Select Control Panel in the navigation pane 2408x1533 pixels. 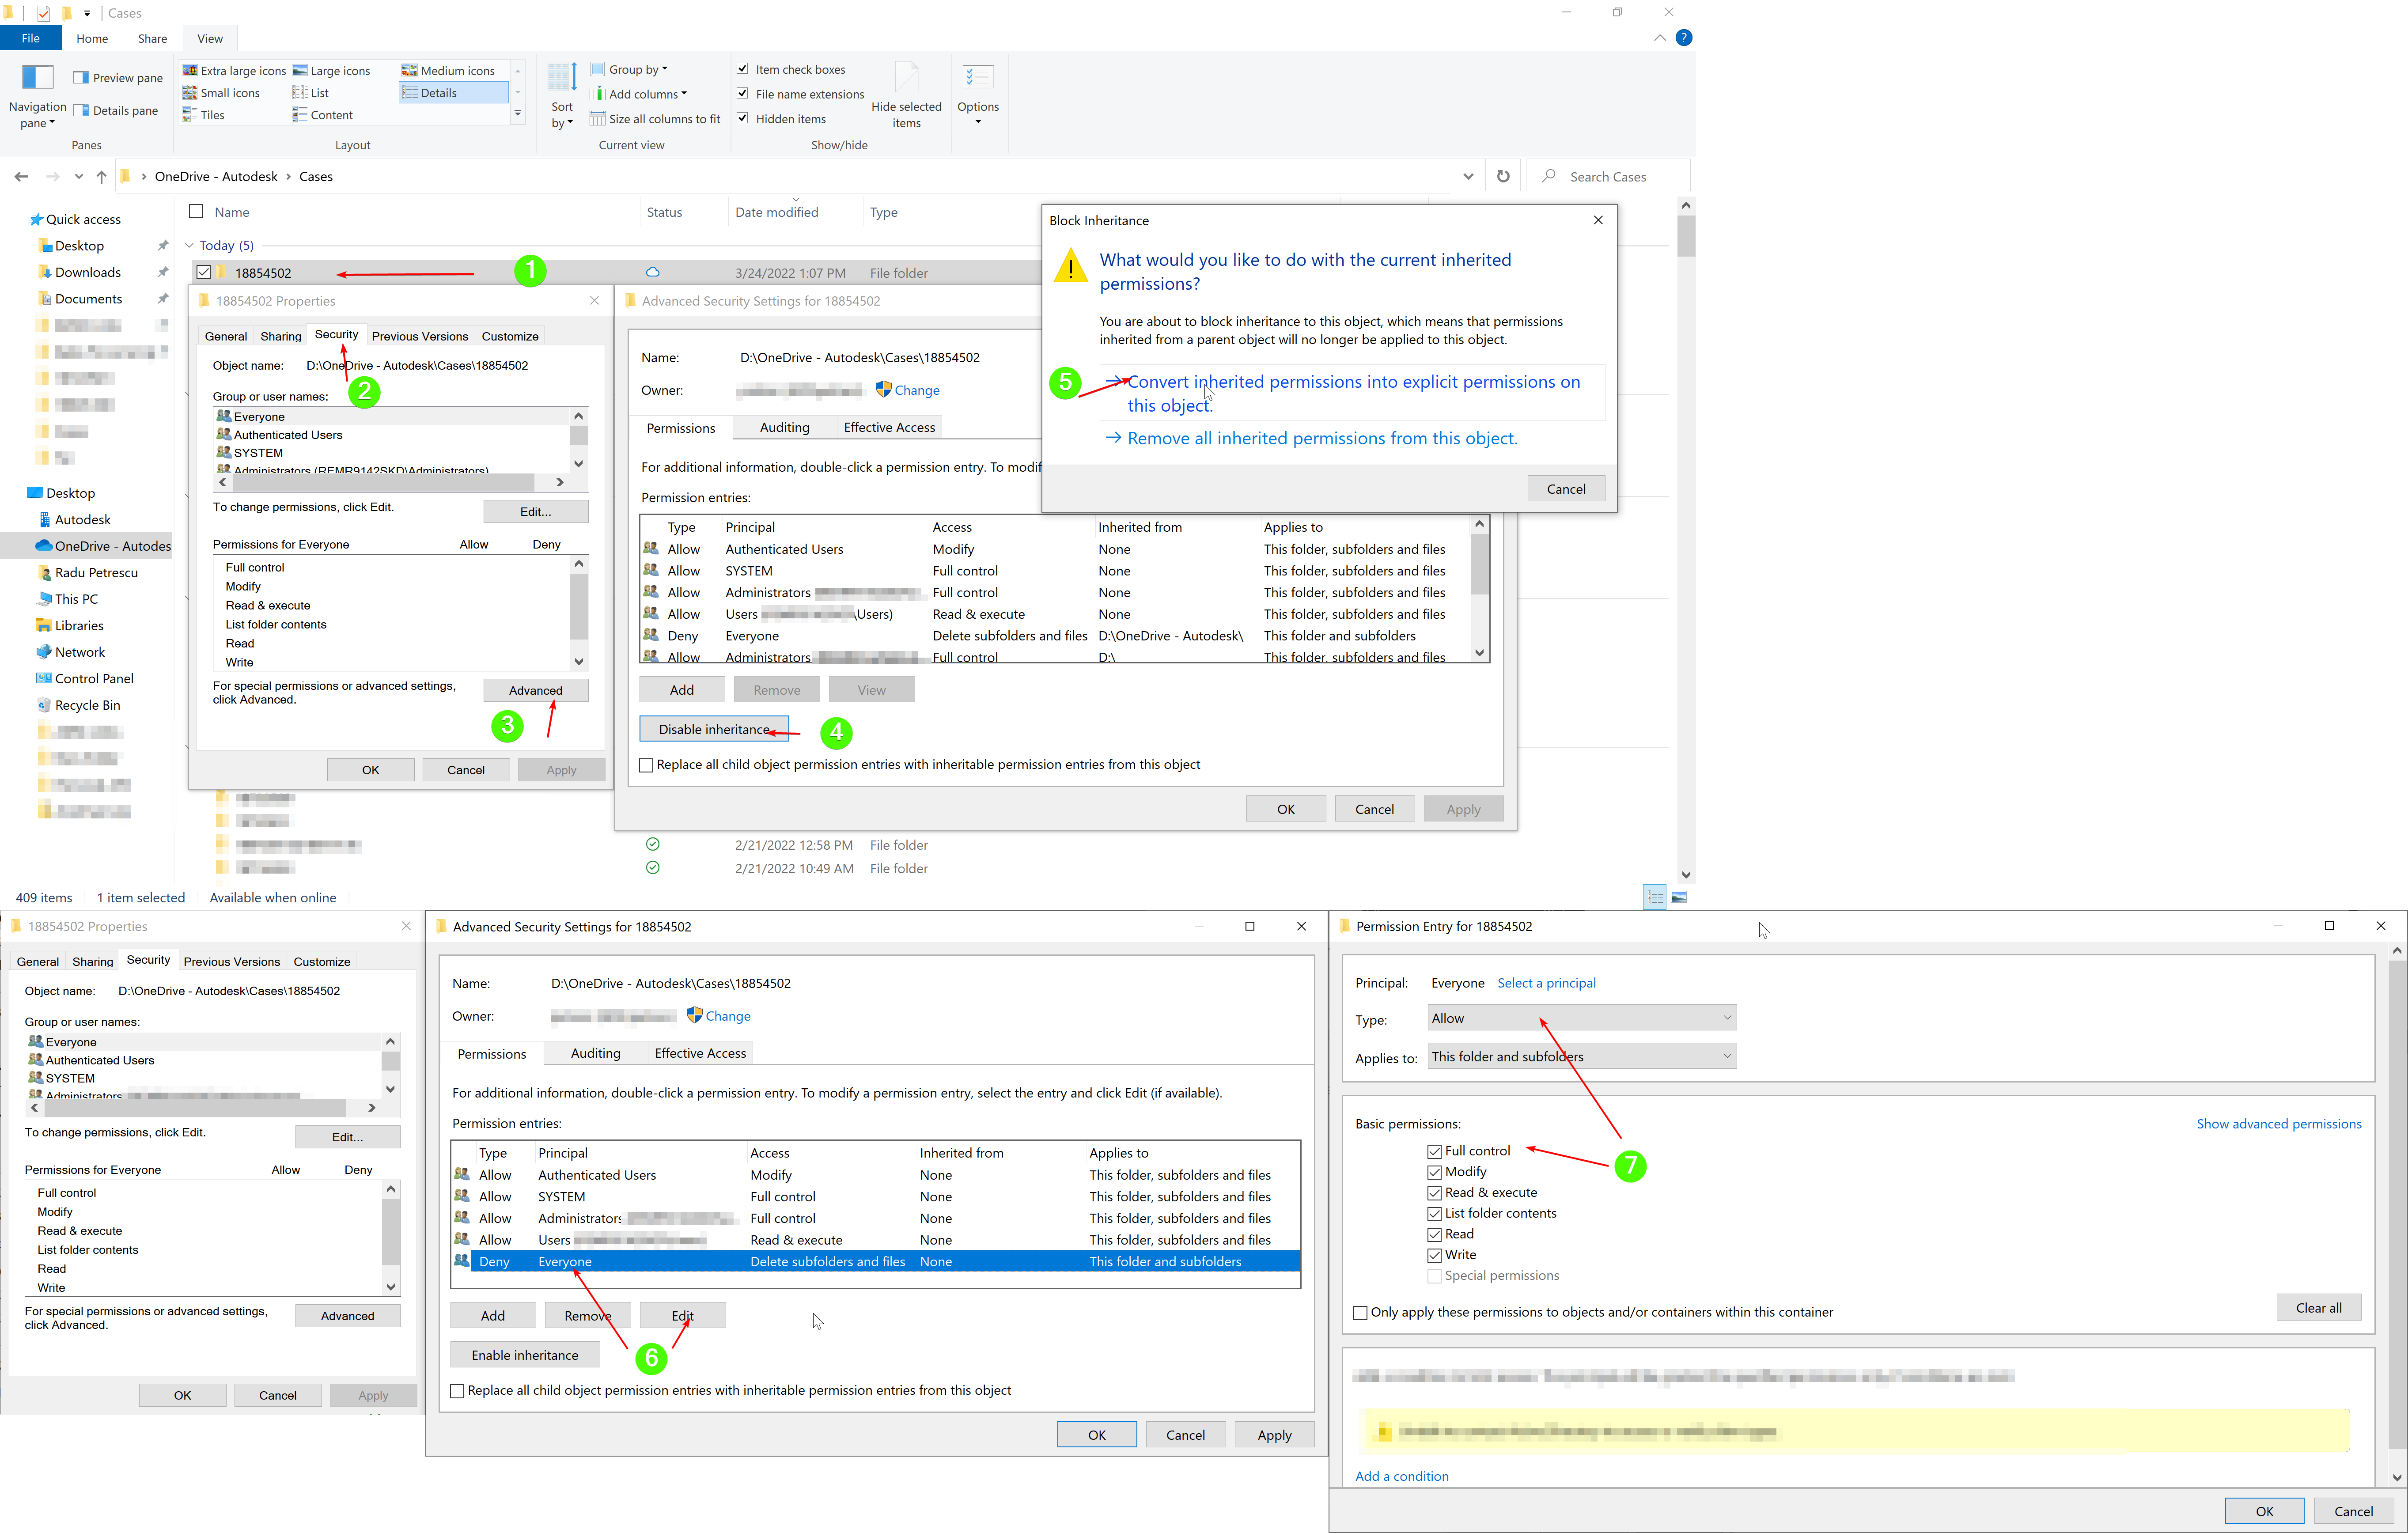(94, 678)
